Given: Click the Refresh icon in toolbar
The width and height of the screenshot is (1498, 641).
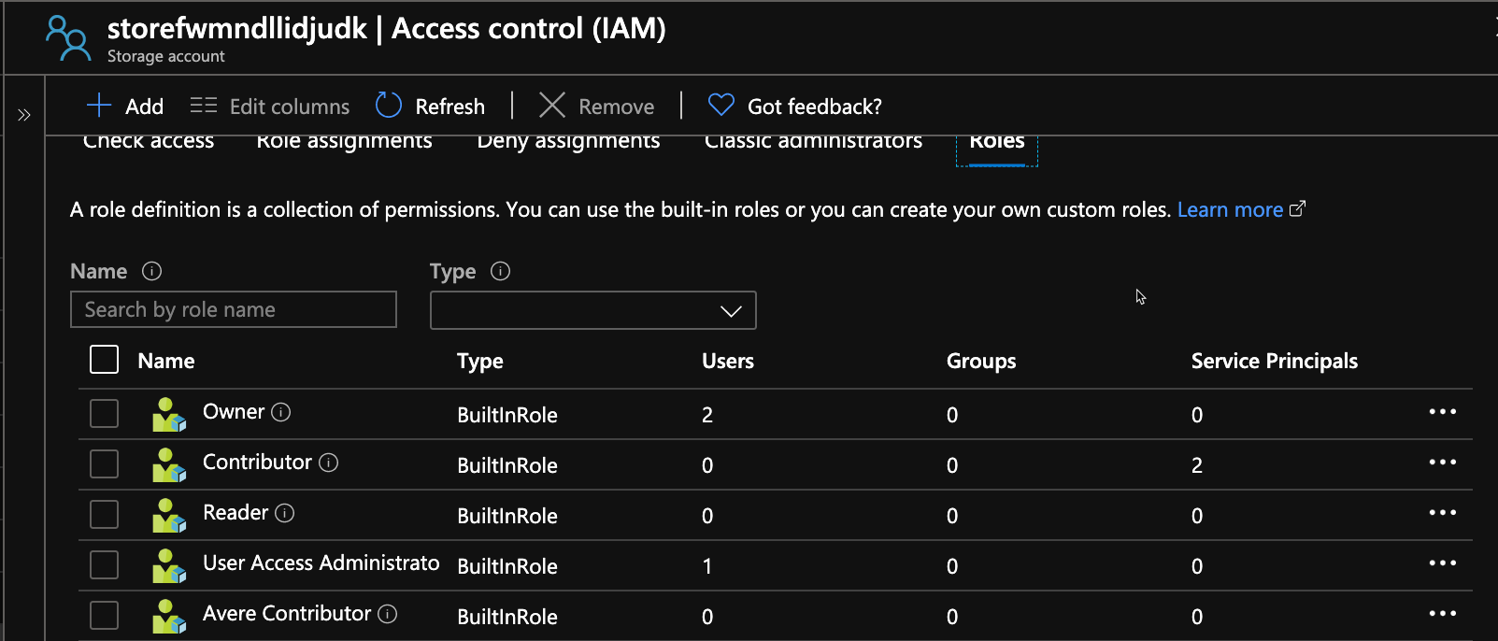Looking at the screenshot, I should tap(388, 106).
